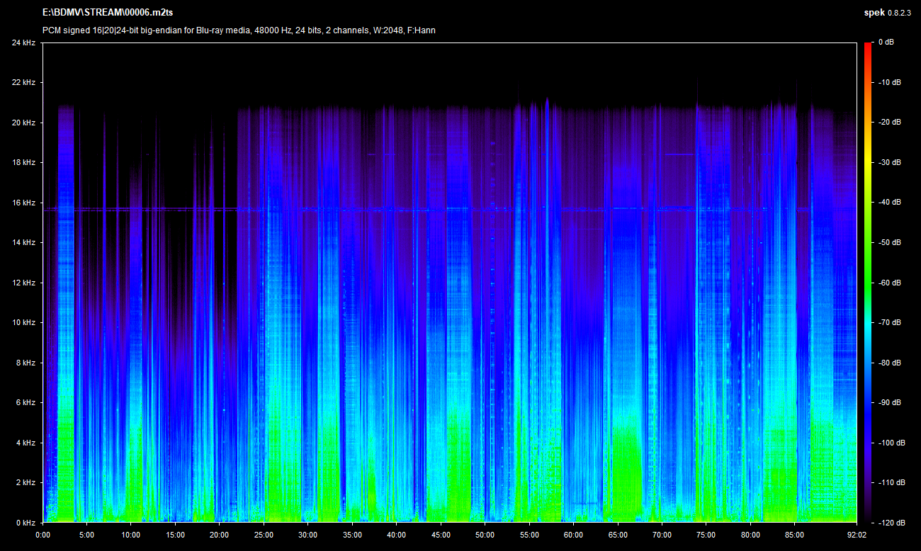Click the 0:00 time axis marker
The width and height of the screenshot is (921, 551).
click(x=43, y=535)
